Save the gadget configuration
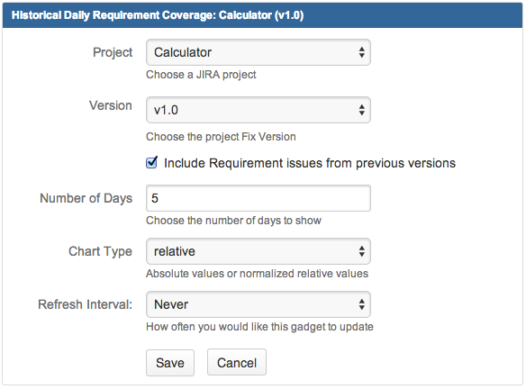Viewport: 526px width, 389px height. (170, 363)
